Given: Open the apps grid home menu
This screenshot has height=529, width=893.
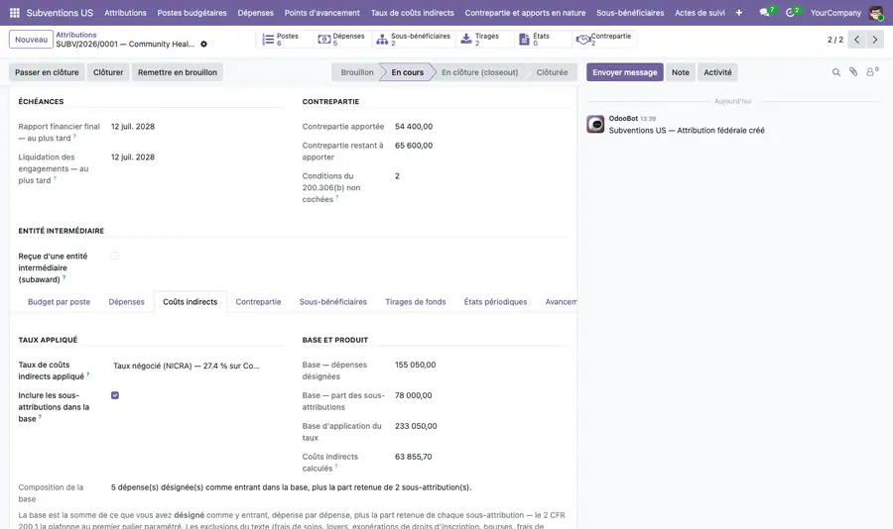Looking at the screenshot, I should click(15, 13).
